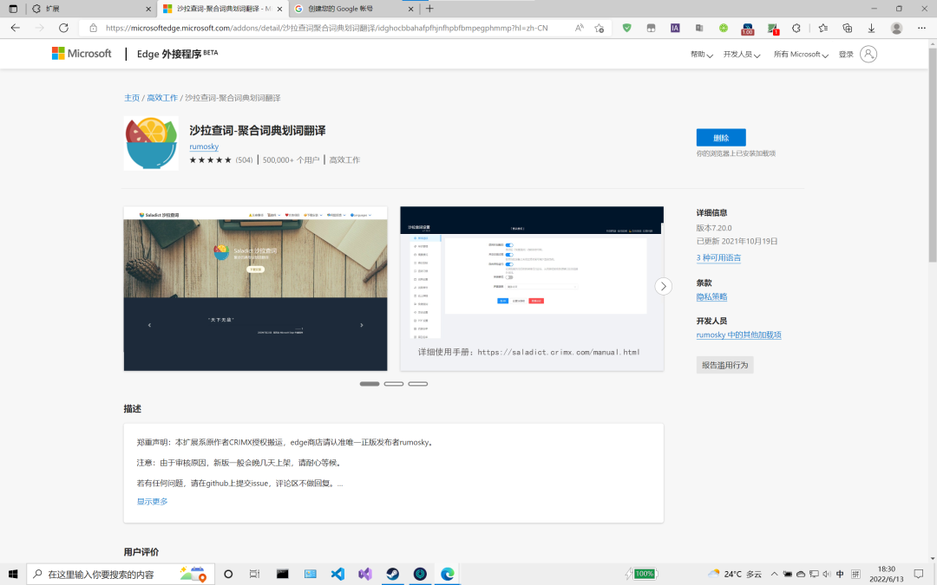Click the Windows search box
Image resolution: width=937 pixels, height=585 pixels.
pos(120,574)
